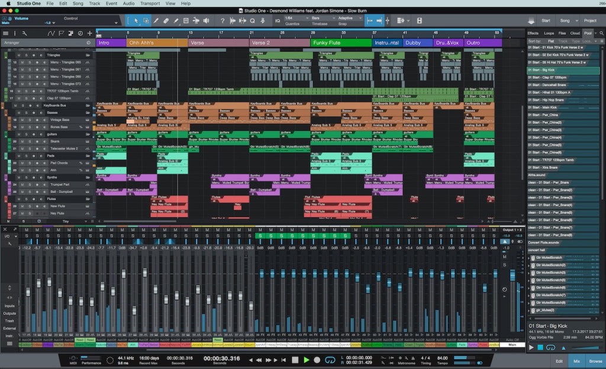
Task: Open the Edit view button
Action: 559,360
